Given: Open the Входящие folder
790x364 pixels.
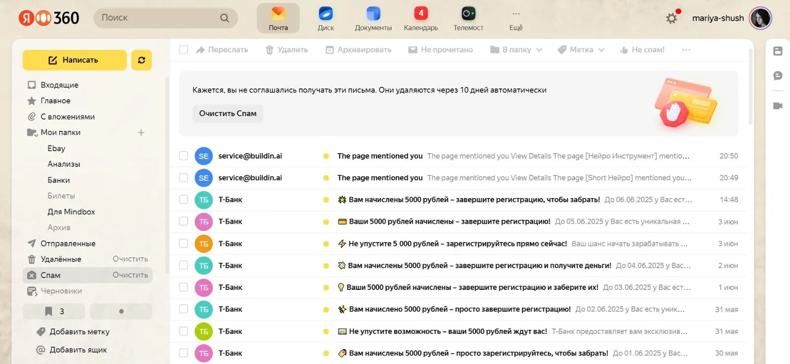Looking at the screenshot, I should coord(59,85).
